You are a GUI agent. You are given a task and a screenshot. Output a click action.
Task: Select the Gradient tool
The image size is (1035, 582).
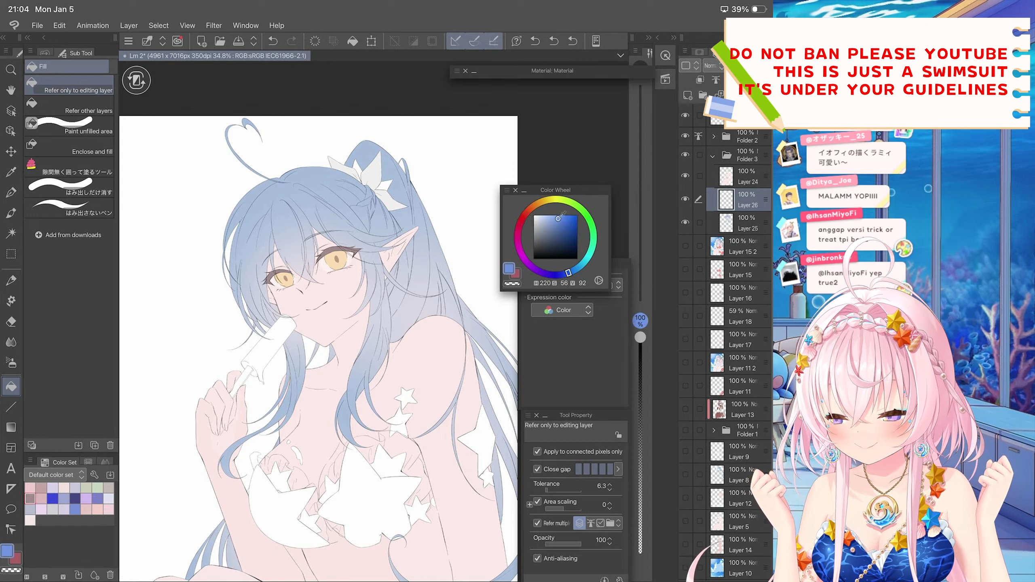(11, 427)
